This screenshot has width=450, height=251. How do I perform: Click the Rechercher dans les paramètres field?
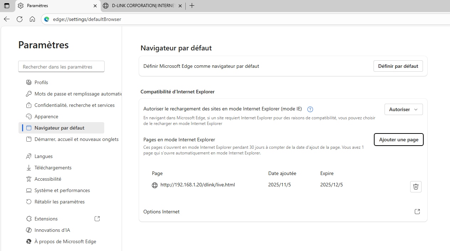[61, 67]
